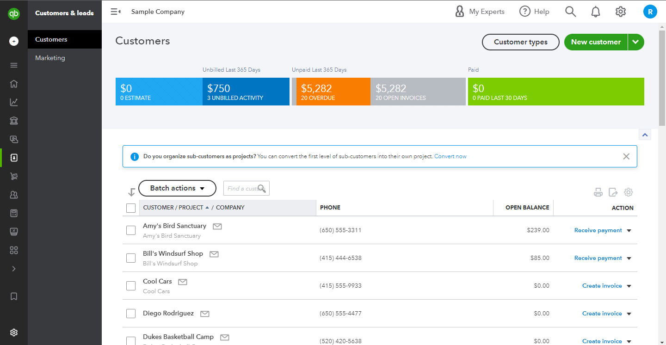666x345 pixels.
Task: Click the New customer button
Action: pos(596,42)
